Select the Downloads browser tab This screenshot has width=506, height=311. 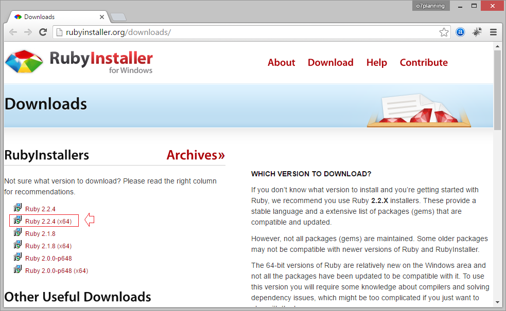pos(59,17)
